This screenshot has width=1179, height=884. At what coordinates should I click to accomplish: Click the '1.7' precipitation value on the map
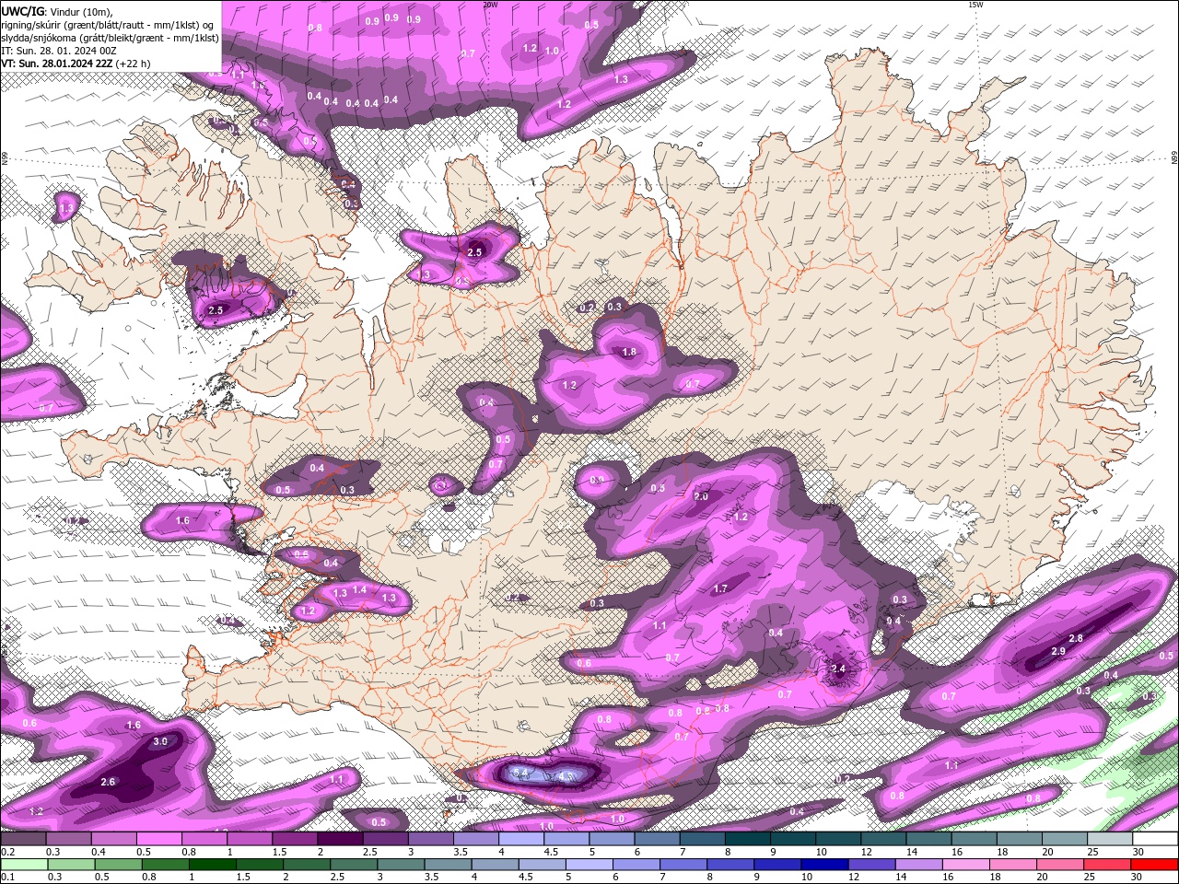(720, 588)
